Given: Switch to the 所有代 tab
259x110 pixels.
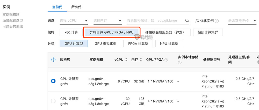Looking at the screenshot, I should (x=76, y=7).
